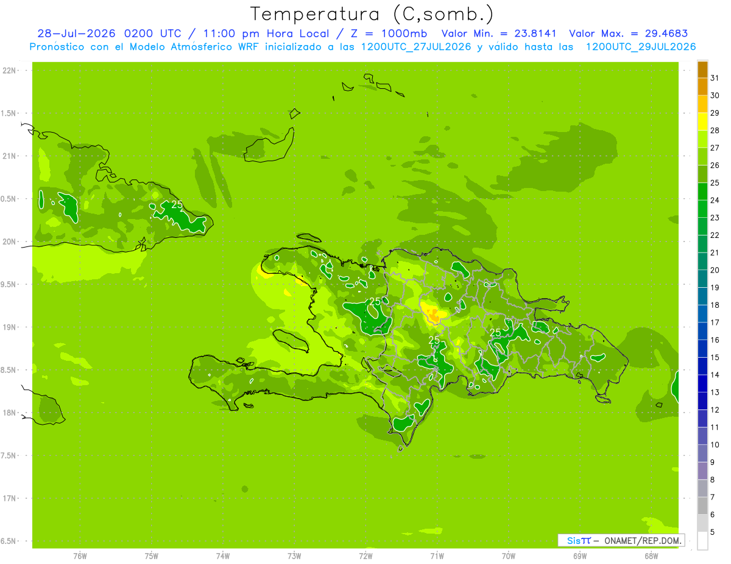The height and width of the screenshot is (564, 731).
Task: Click the legend swatch between 9 and 10
Action: (x=702, y=453)
